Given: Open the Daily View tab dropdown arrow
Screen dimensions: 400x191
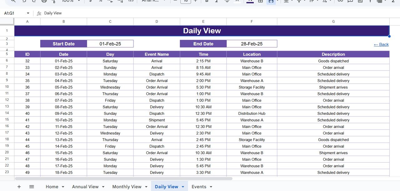Looking at the screenshot, I should tap(183, 187).
